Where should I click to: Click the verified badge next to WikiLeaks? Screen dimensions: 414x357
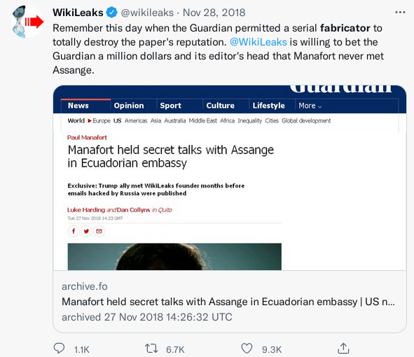click(111, 13)
